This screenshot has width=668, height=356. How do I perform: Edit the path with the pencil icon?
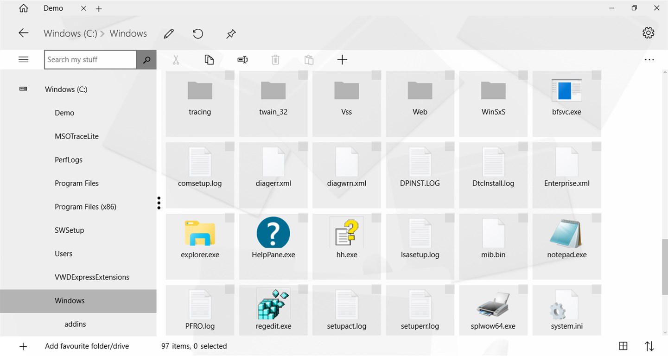point(168,33)
